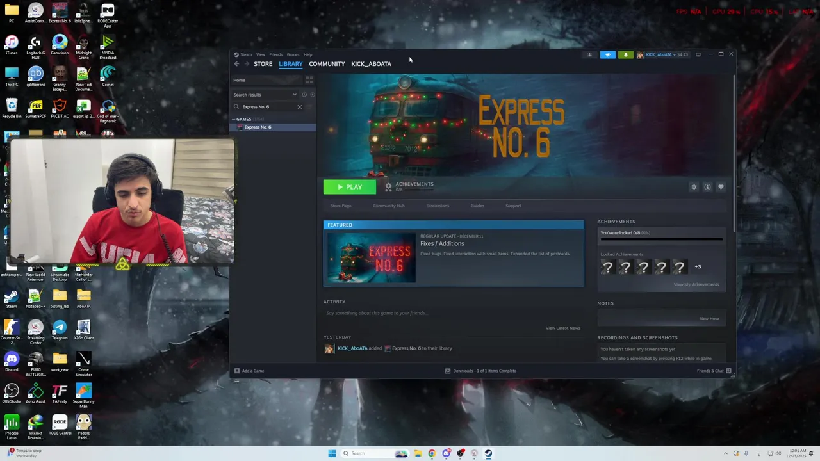Click the plus icon beside Add a Game
The height and width of the screenshot is (461, 820).
pyautogui.click(x=237, y=371)
